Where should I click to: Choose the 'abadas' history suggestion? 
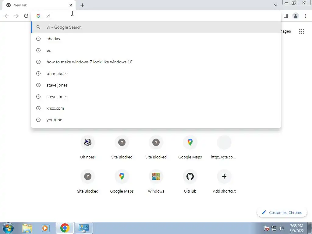(156, 39)
